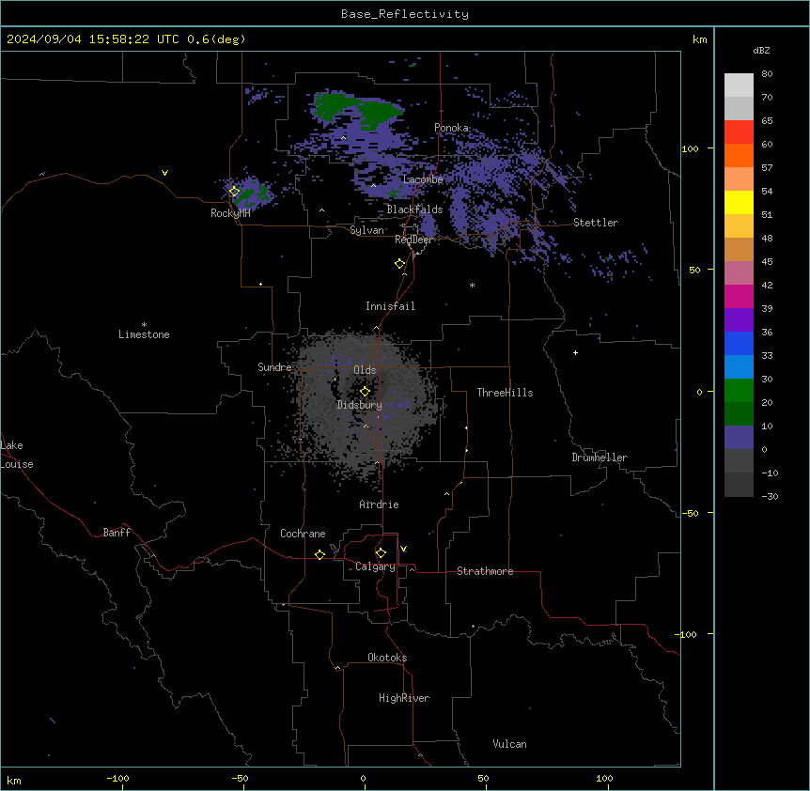Click the yellow diamond radar site between Olds and Didsbury
This screenshot has height=791, width=810.
365,392
